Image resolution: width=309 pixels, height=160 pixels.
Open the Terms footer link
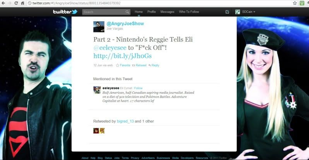click(125, 158)
